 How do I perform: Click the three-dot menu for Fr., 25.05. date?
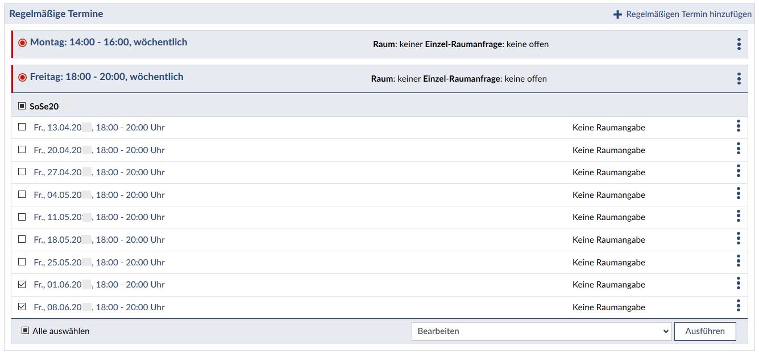(x=738, y=261)
